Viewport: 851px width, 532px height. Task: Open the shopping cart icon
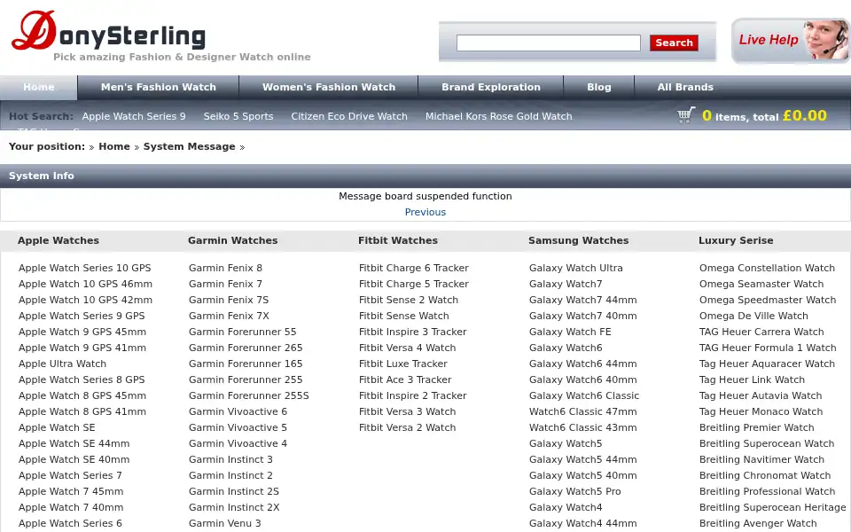(686, 115)
